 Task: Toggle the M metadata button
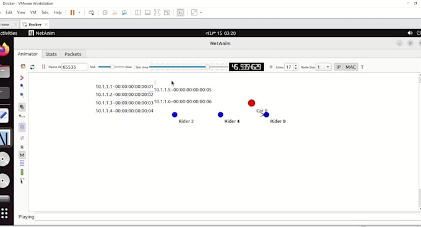[x=22, y=155]
